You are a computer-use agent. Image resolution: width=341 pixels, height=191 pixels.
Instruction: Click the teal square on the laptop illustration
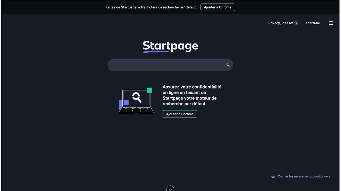(x=149, y=90)
